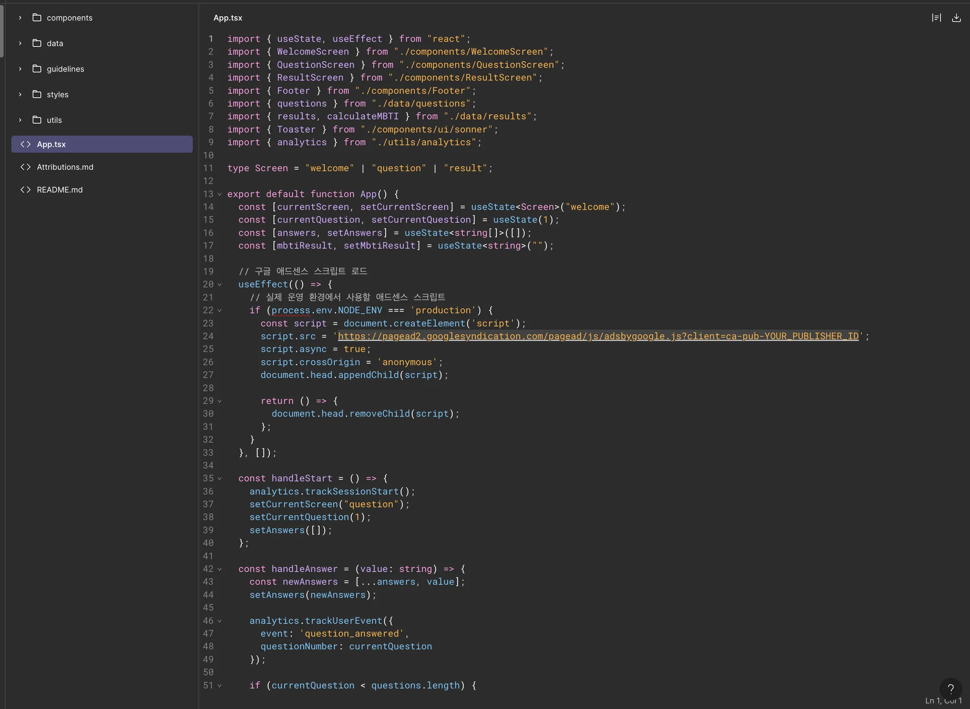The image size is (970, 709).
Task: Expand the data folder chevron
Action: [20, 43]
